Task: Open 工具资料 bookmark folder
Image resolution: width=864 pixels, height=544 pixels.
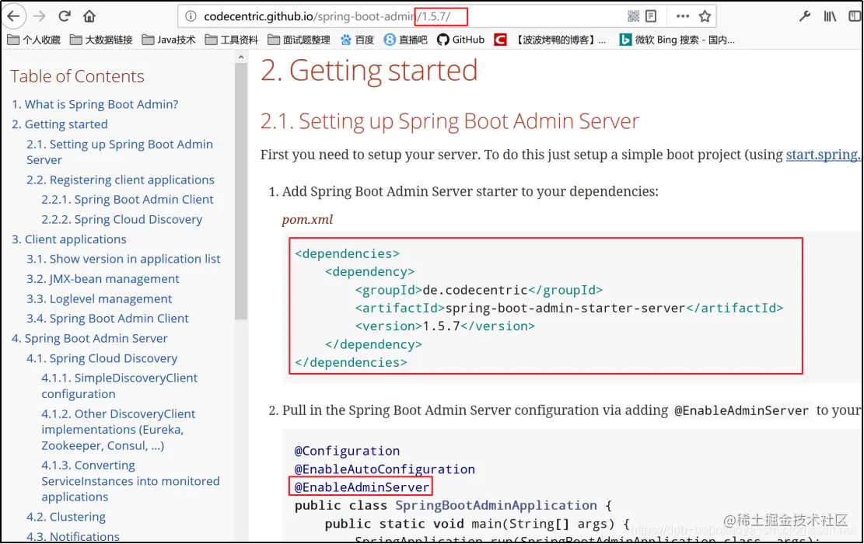Action: pos(232,40)
